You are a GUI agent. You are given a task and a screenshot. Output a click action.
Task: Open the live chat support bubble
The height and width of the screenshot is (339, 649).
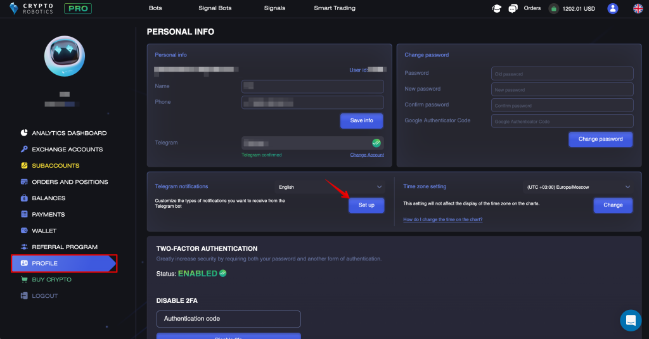[x=630, y=321]
